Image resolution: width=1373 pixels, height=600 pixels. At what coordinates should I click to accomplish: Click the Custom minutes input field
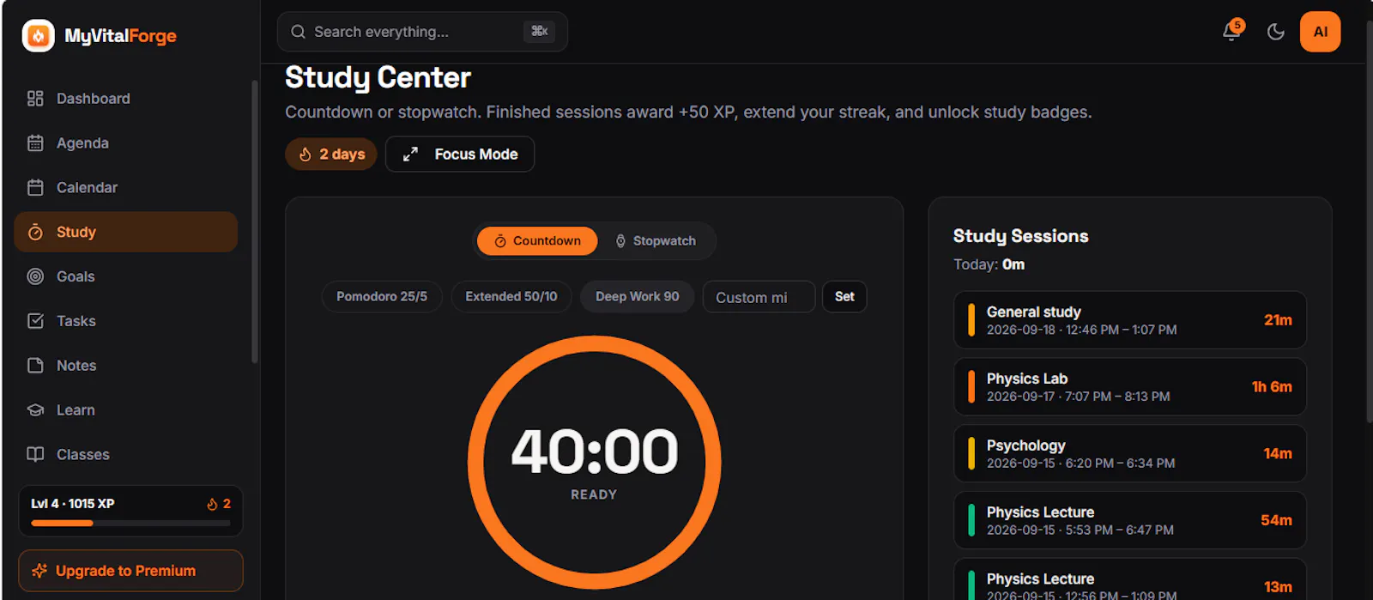(759, 297)
